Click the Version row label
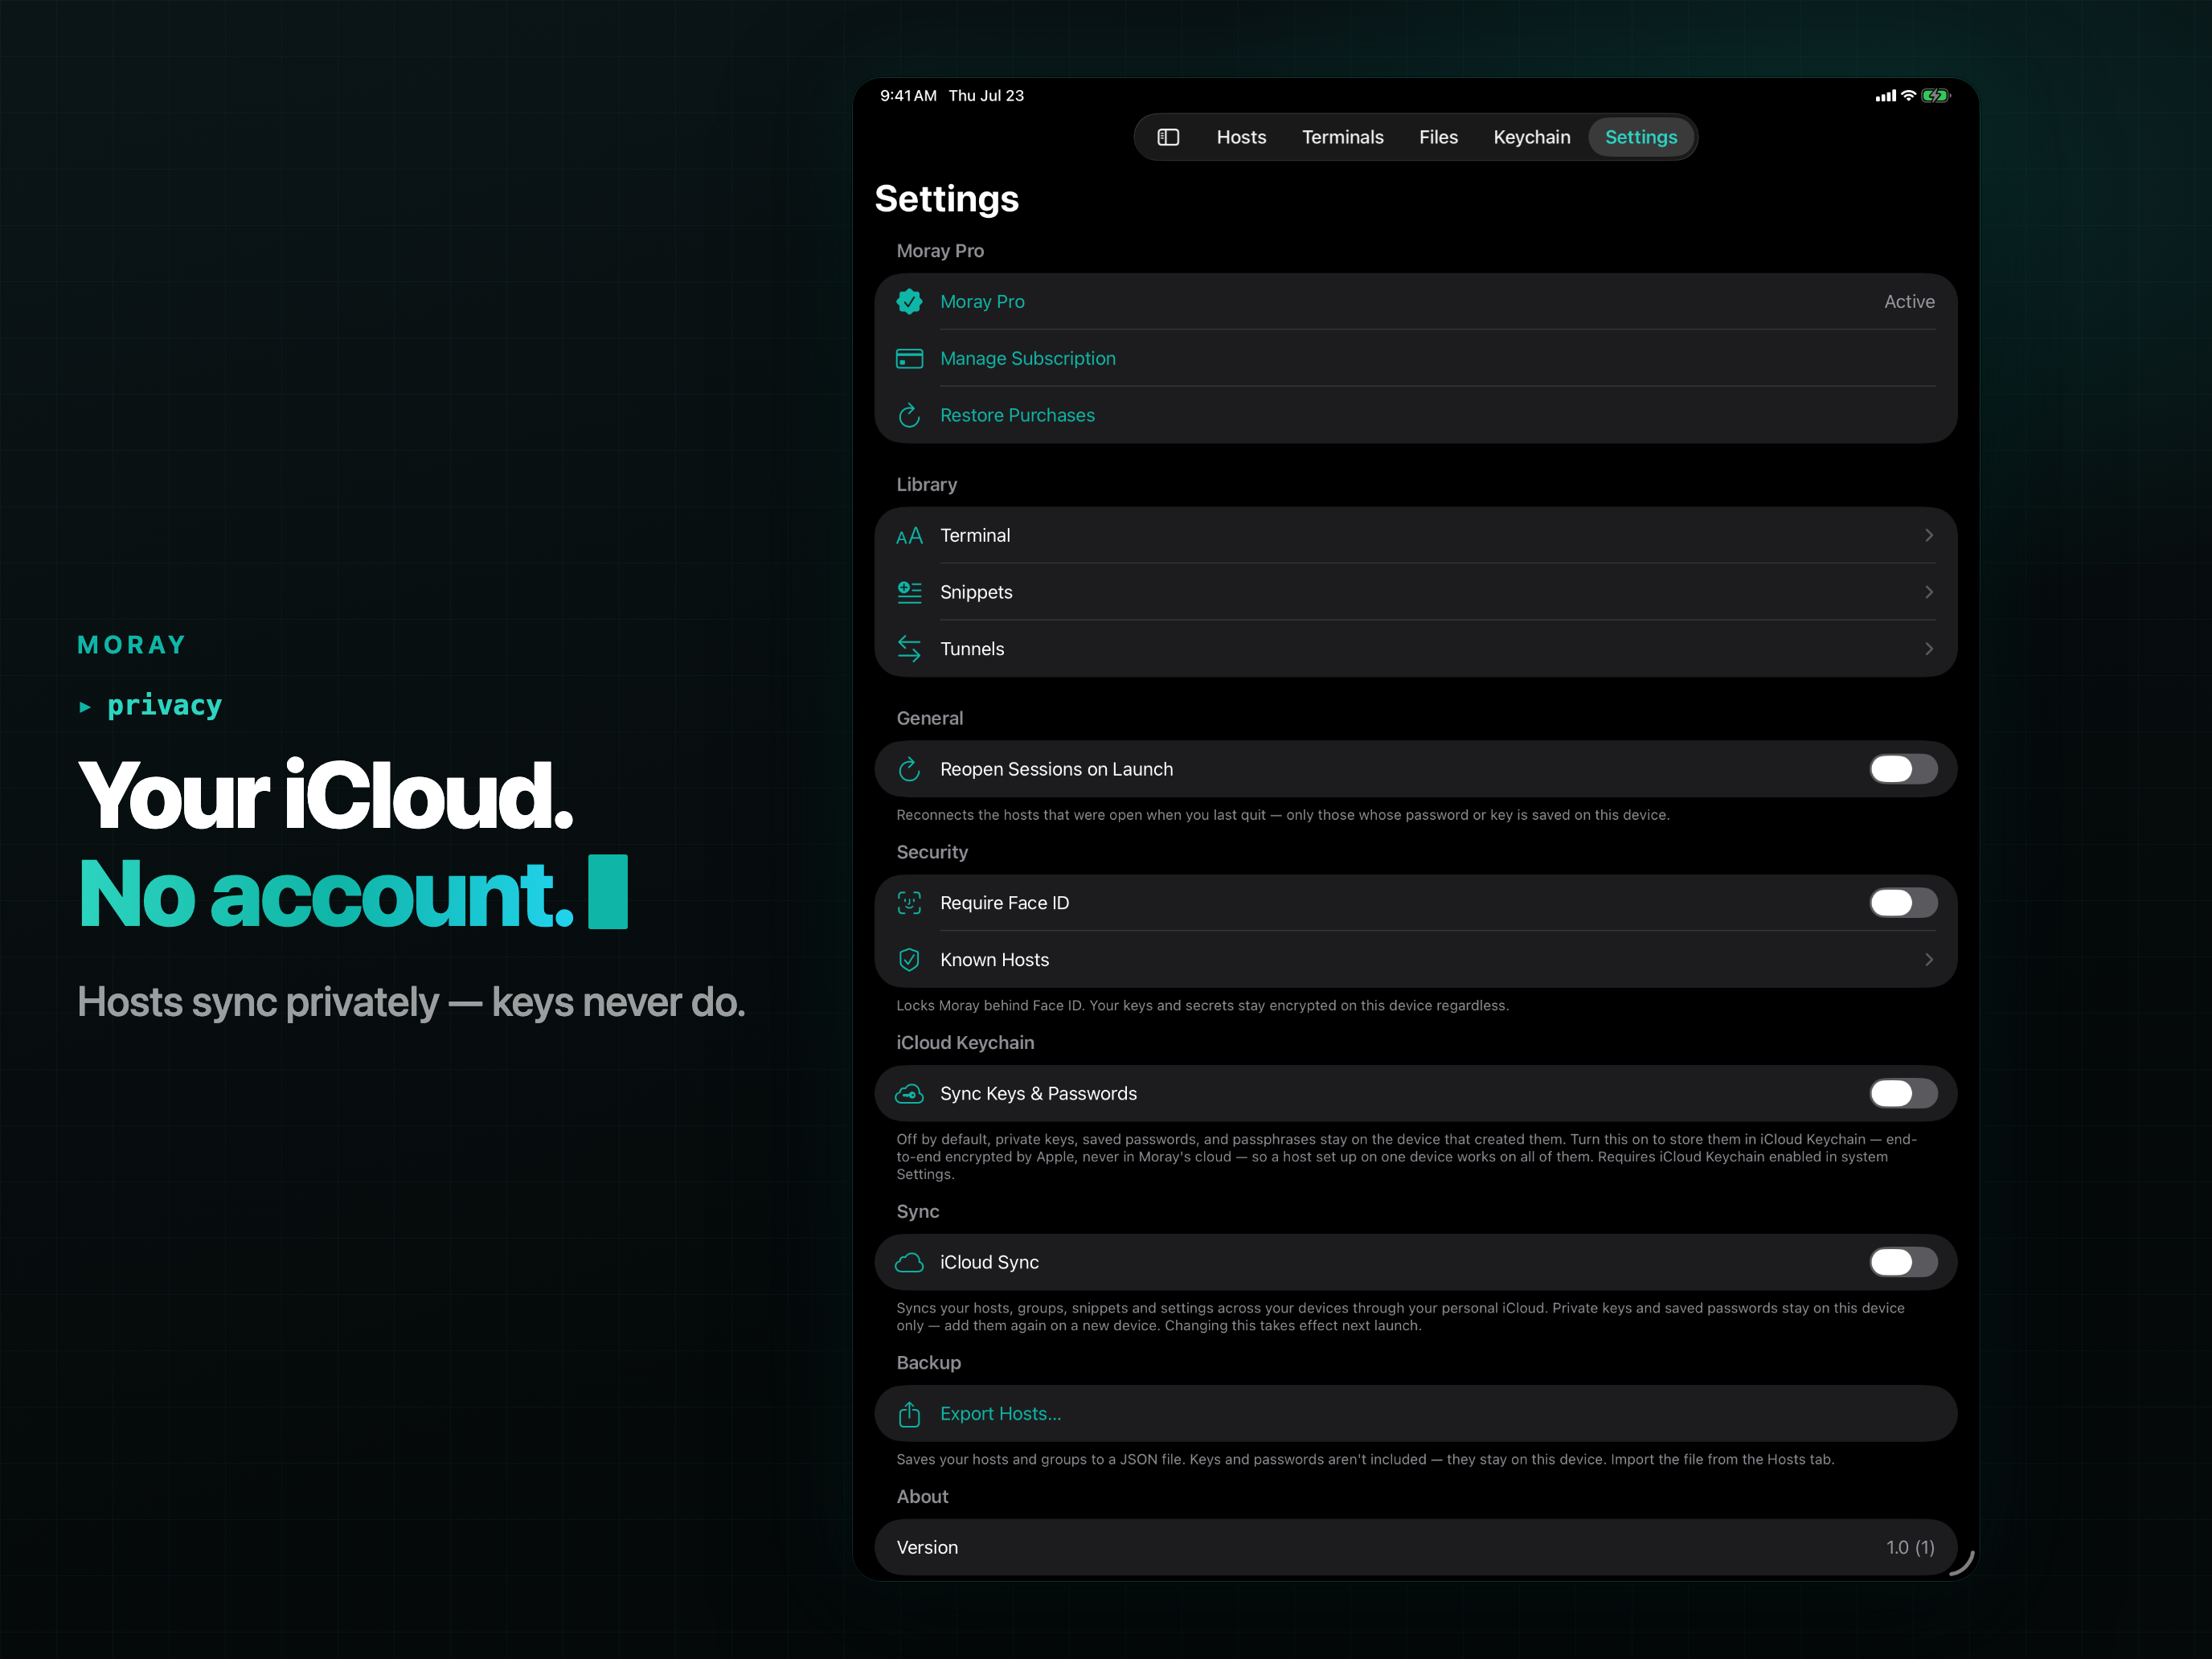 point(927,1547)
